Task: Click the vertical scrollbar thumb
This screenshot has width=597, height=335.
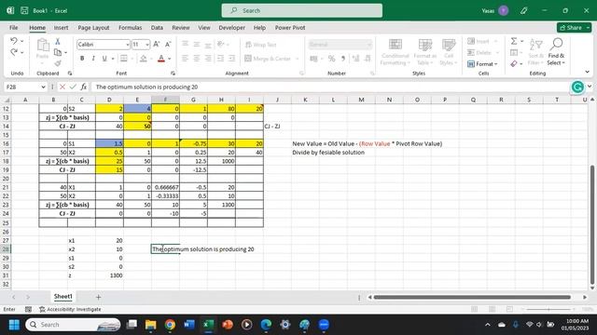Action: coord(591,225)
